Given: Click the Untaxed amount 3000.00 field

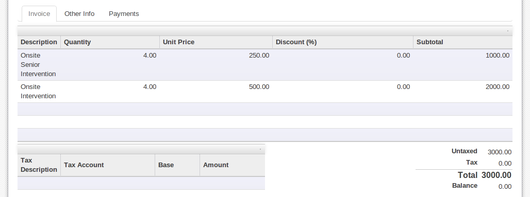Looking at the screenshot, I should [499, 152].
